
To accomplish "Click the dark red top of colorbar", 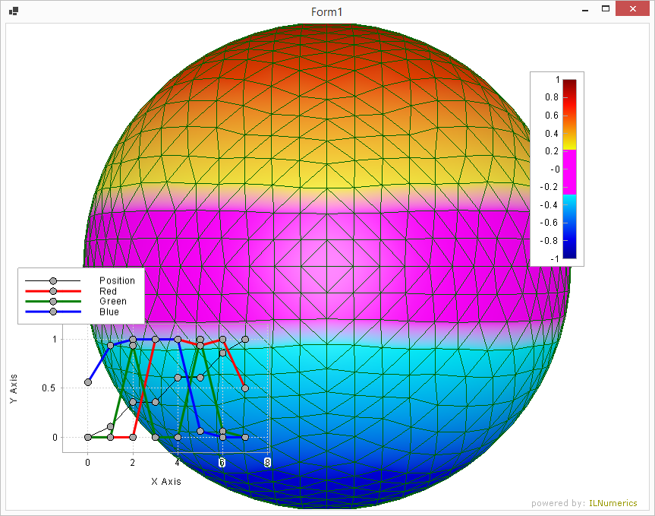I will click(569, 86).
